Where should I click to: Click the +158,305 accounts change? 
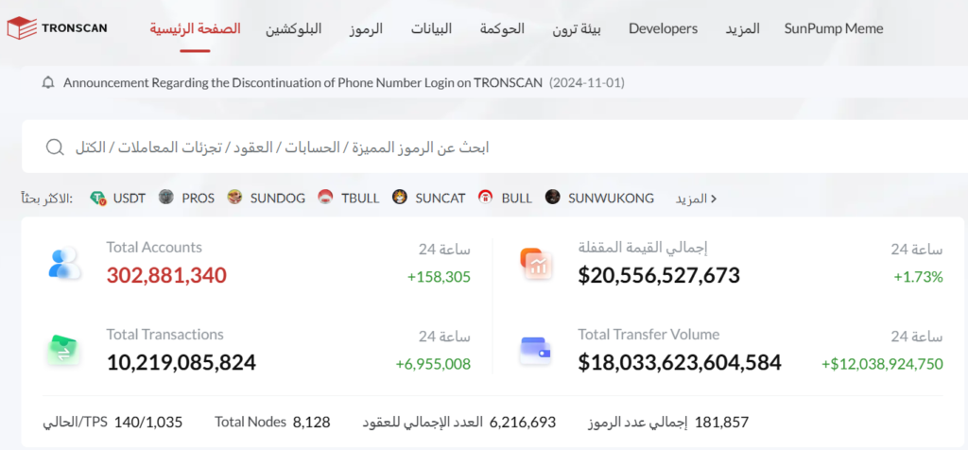point(439,277)
